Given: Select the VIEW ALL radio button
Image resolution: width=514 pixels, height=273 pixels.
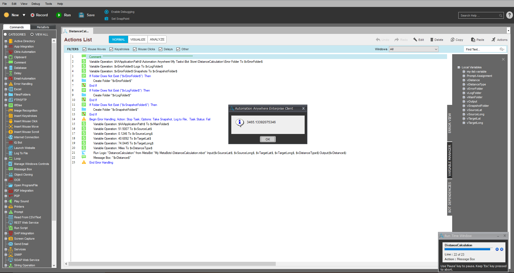Looking at the screenshot, I should coord(32,34).
